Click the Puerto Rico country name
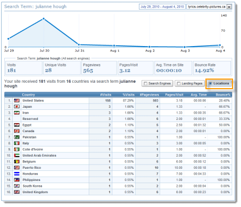This screenshot has height=207, width=241. click(32, 168)
